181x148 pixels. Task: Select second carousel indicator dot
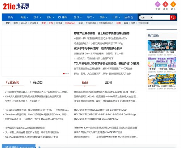click(66, 74)
